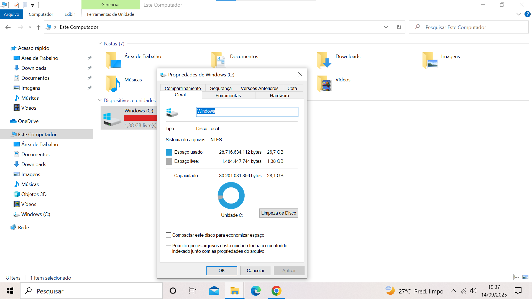532x299 pixels.
Task: Switch to the Computador ribbon tab
Action: tap(41, 14)
